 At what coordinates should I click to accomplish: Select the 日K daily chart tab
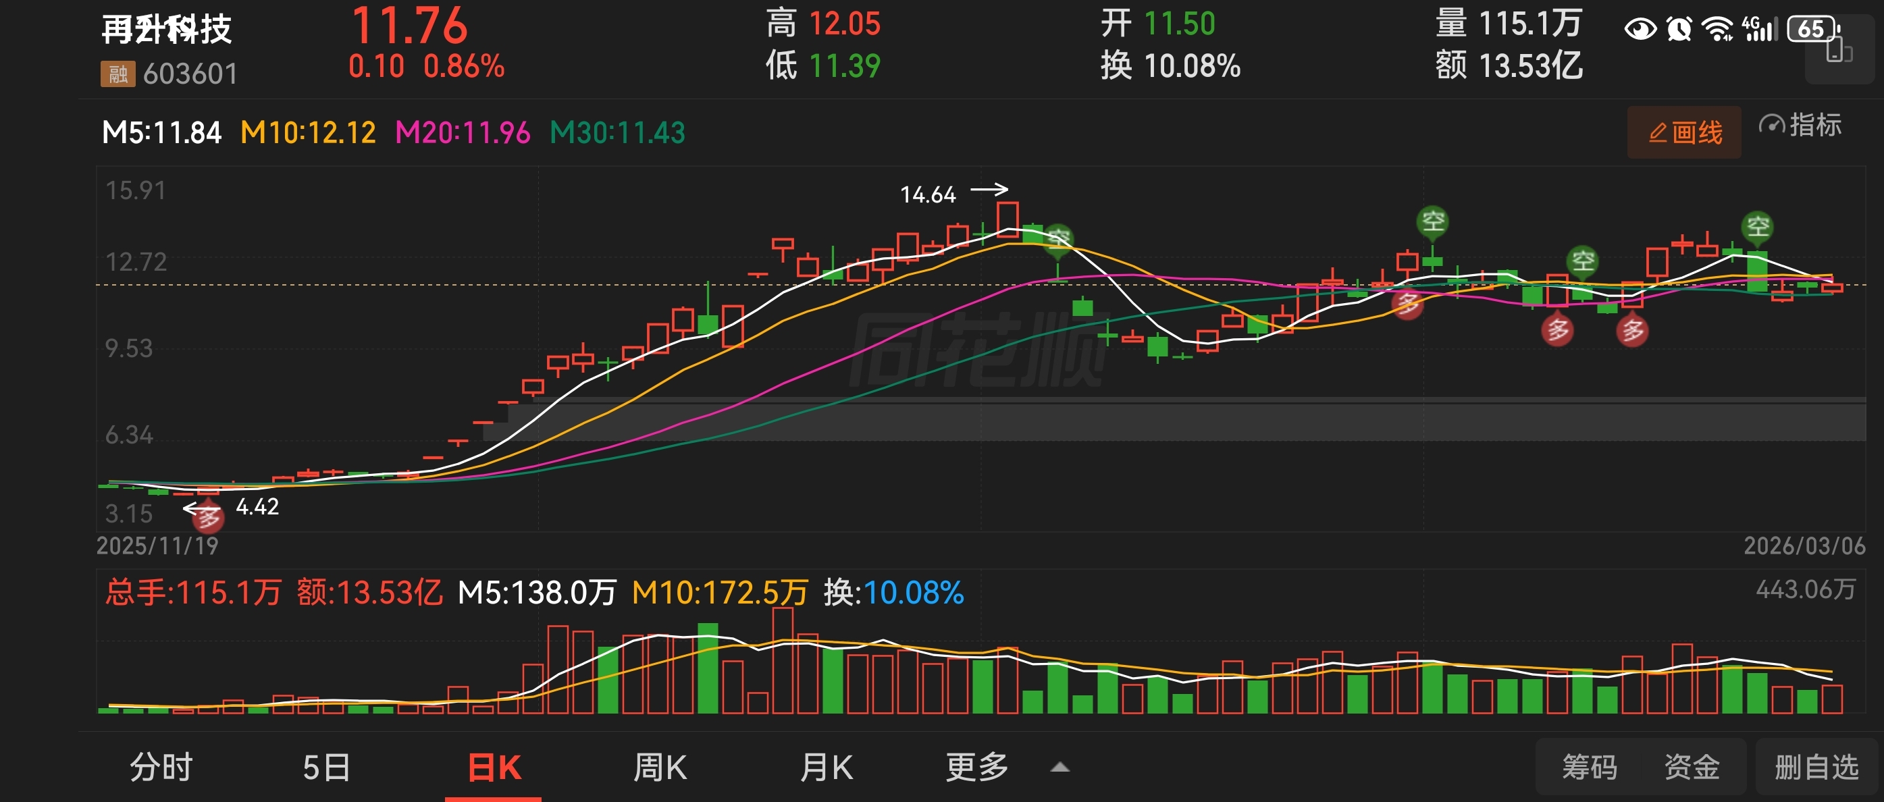coord(494,768)
